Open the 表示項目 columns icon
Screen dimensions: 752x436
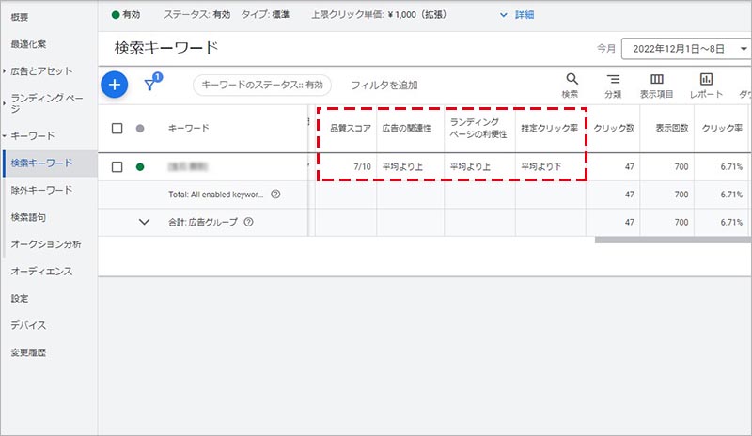tap(657, 81)
